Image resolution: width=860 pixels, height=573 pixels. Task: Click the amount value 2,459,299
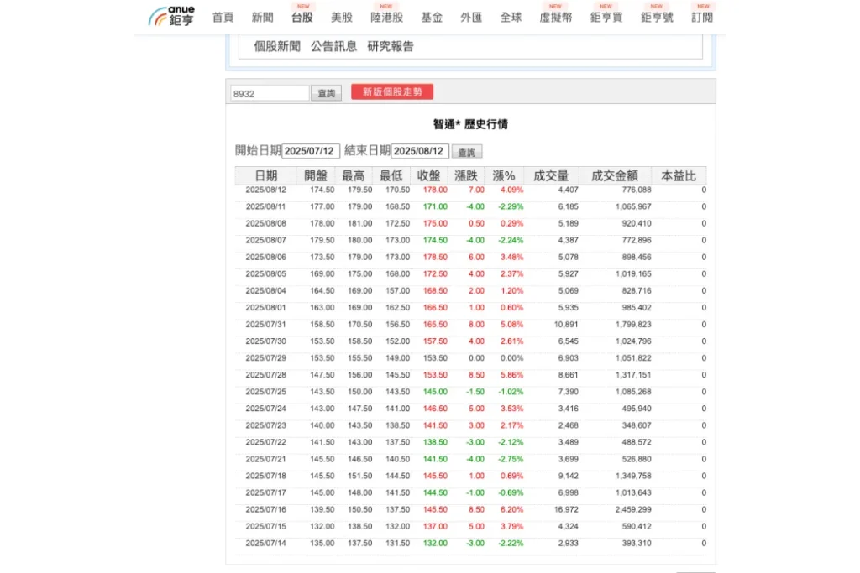click(633, 509)
